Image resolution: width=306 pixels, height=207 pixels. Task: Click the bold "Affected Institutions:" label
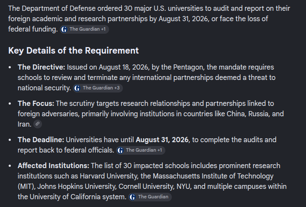point(54,166)
